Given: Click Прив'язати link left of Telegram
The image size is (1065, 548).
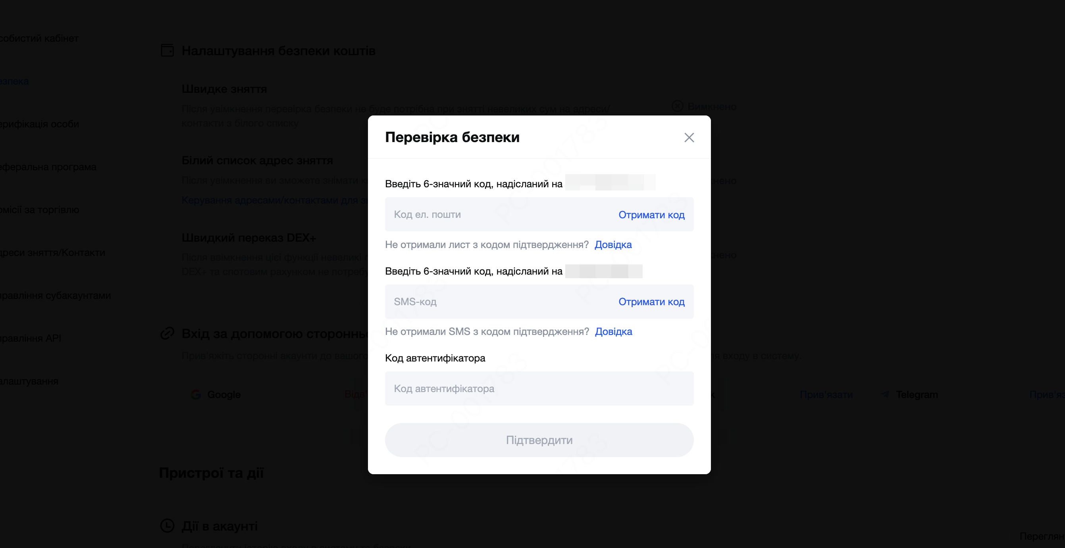Looking at the screenshot, I should coord(826,395).
